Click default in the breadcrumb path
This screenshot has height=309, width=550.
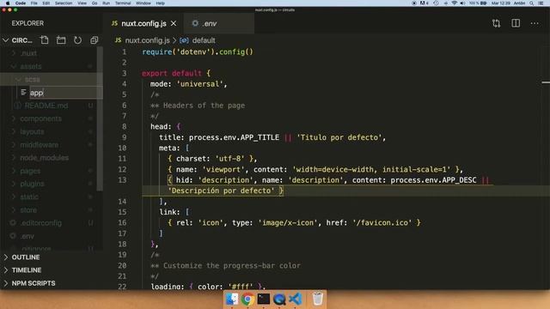point(204,40)
